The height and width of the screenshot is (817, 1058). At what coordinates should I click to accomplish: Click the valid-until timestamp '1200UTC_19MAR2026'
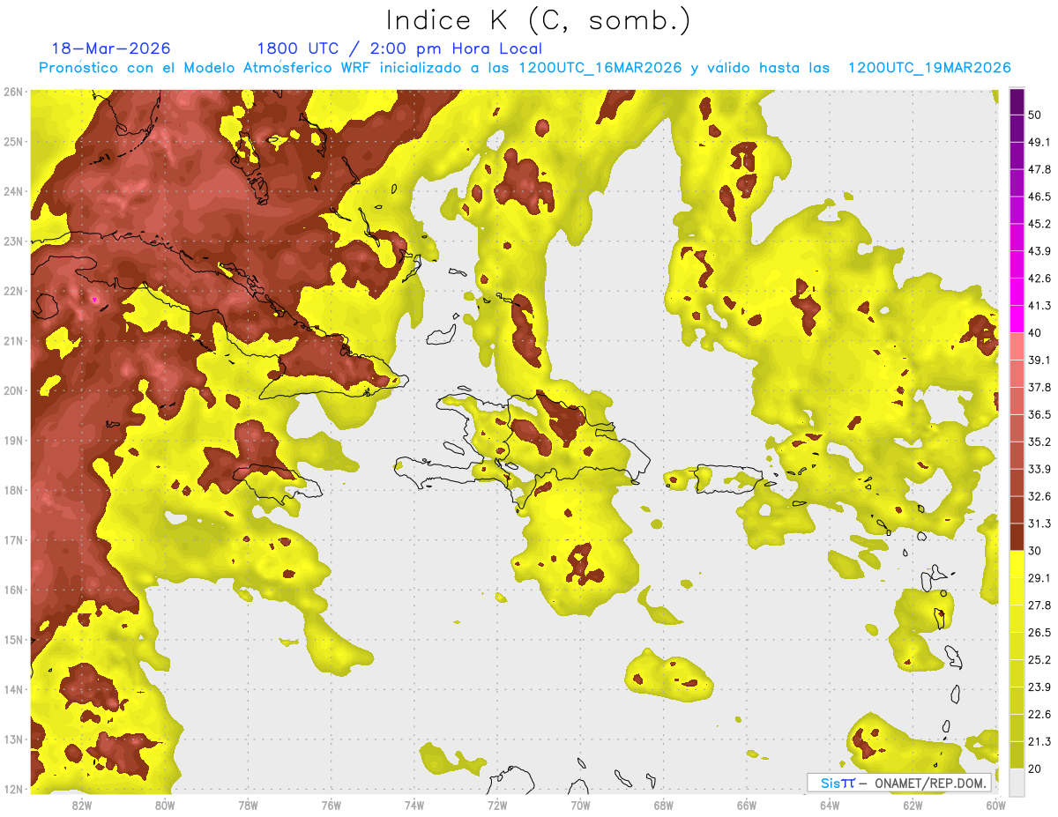click(929, 68)
